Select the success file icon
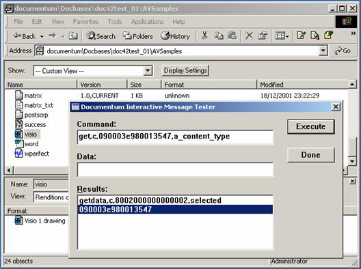361x269 pixels. point(19,124)
